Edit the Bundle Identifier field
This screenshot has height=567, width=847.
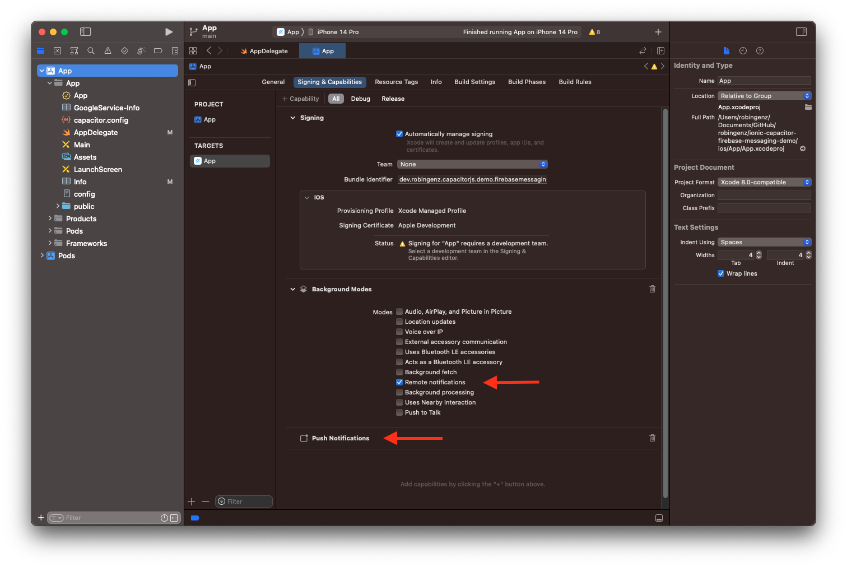[x=472, y=179]
